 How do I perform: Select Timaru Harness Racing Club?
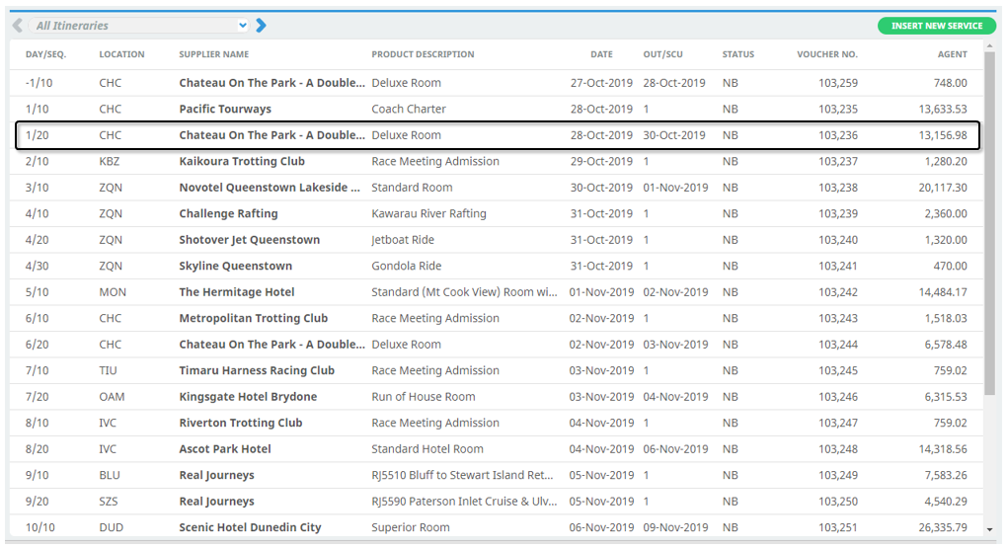[x=257, y=370]
